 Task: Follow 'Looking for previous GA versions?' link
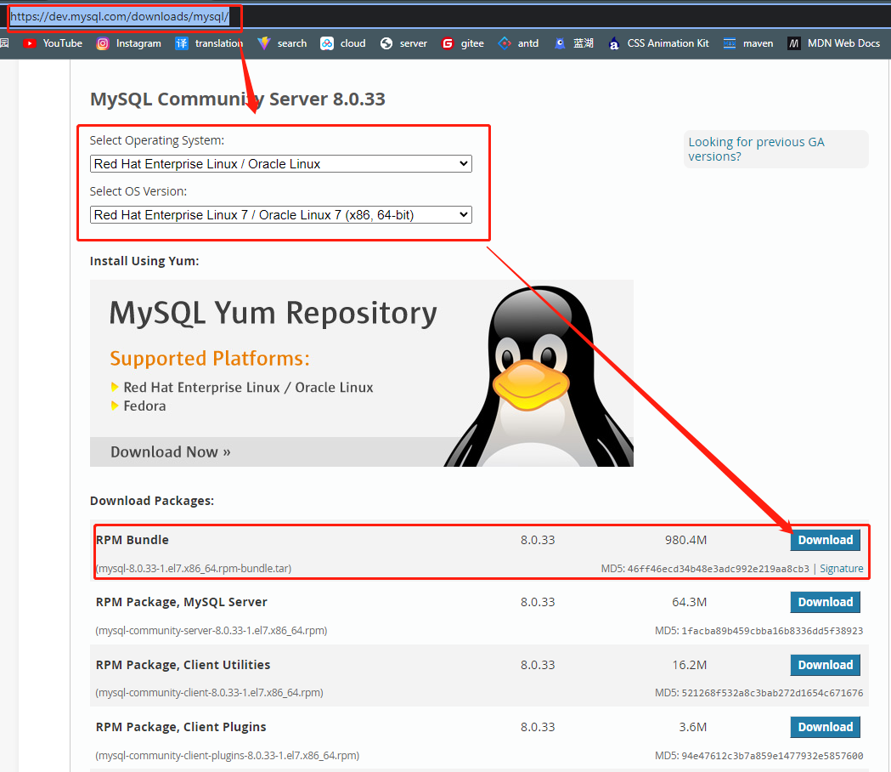click(x=756, y=149)
